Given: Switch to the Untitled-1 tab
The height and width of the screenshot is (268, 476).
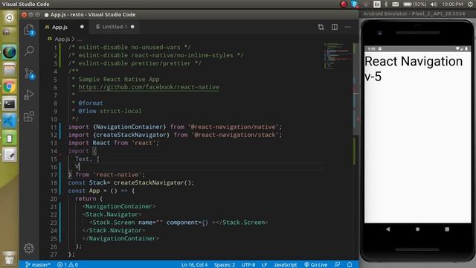Looking at the screenshot, I should tap(115, 27).
